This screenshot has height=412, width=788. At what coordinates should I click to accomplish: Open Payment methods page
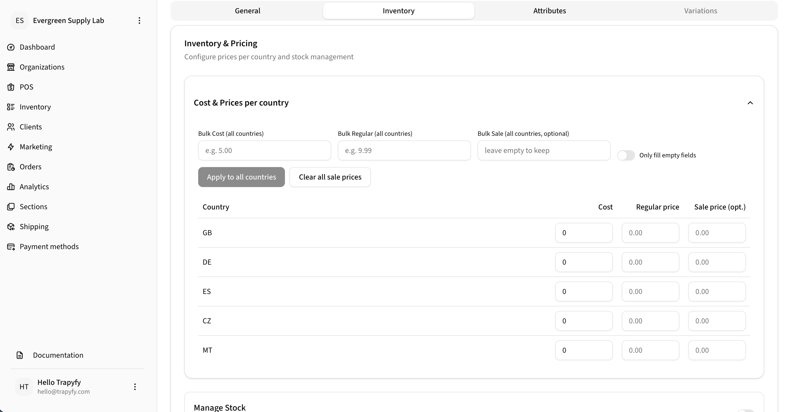tap(49, 247)
